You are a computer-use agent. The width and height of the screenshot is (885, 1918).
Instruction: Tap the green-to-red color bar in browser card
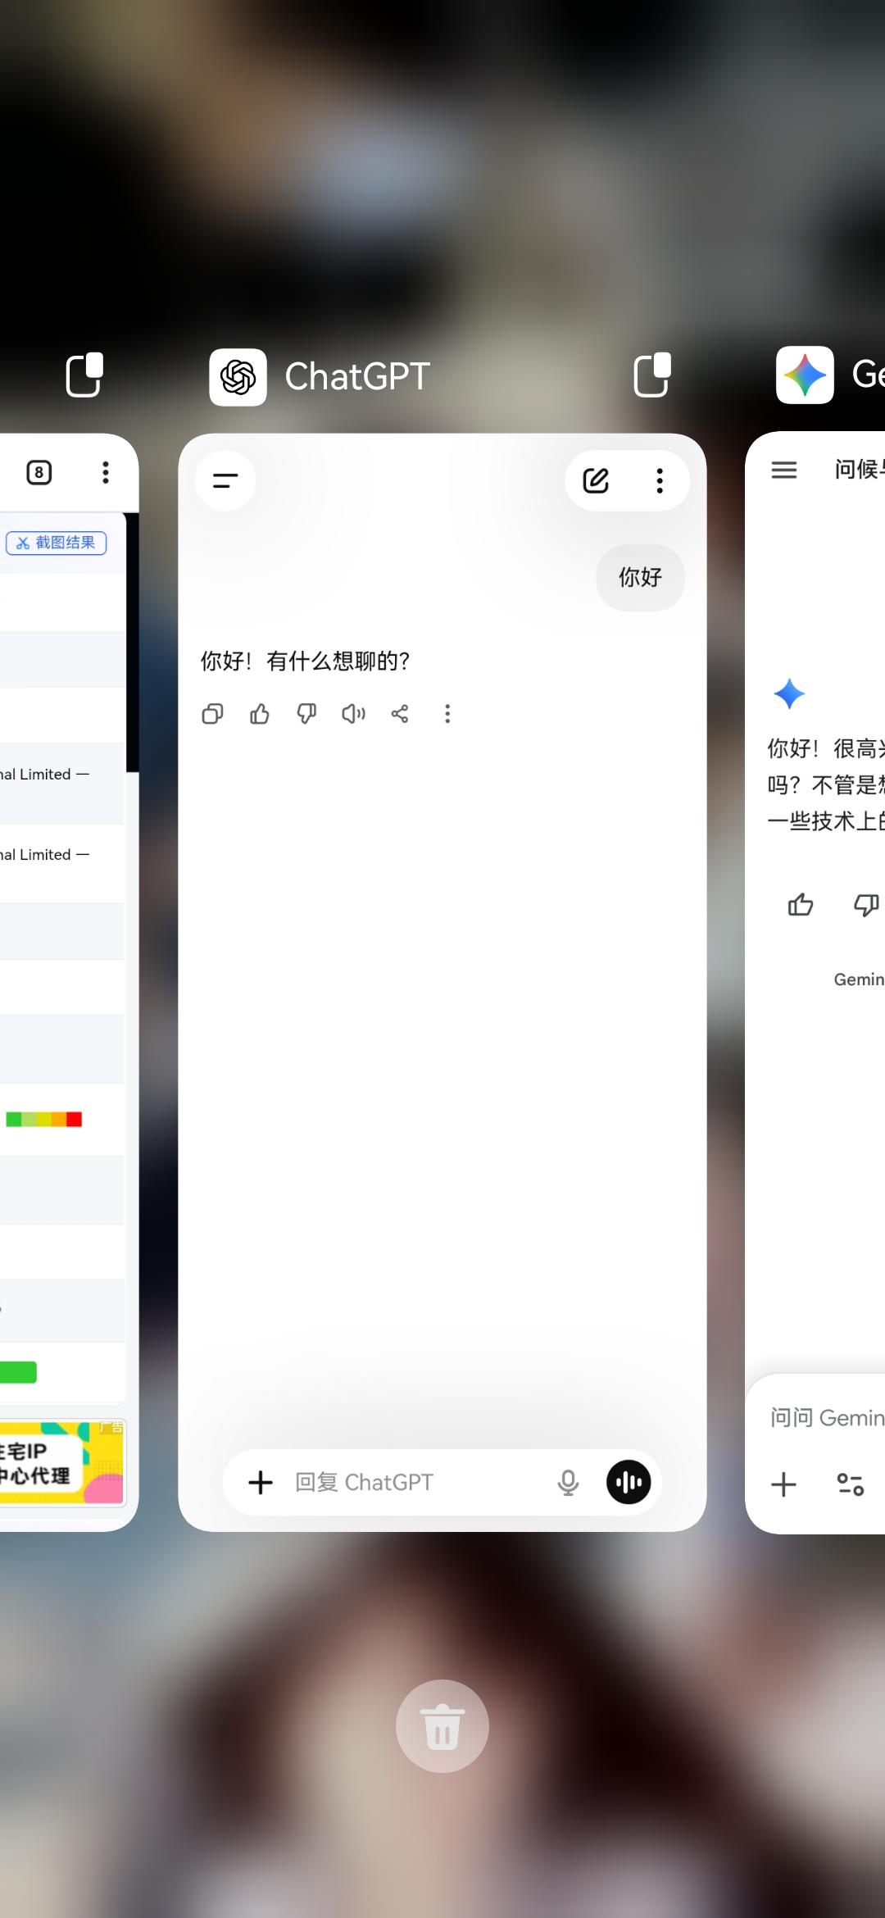[x=43, y=1119]
